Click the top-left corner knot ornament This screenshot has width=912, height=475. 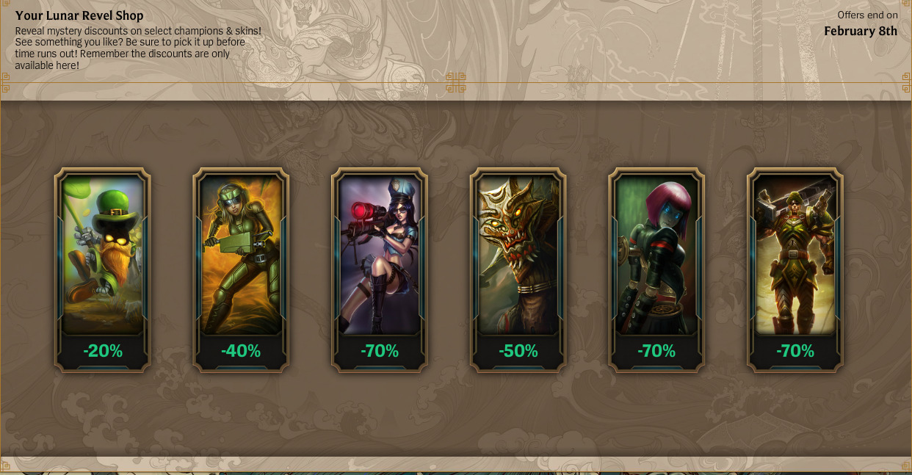coord(5,82)
